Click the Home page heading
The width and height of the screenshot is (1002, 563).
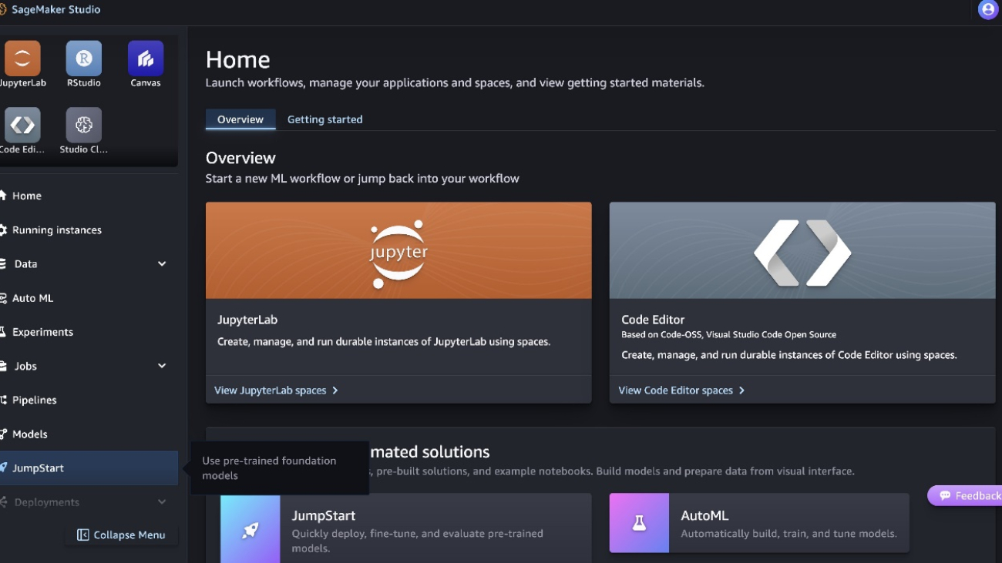237,60
